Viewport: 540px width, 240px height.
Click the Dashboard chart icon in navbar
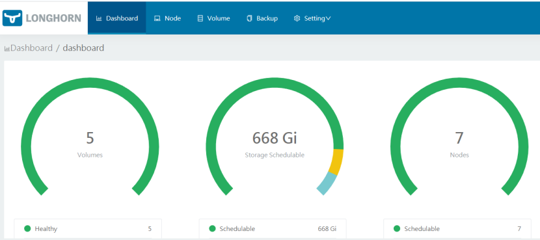click(99, 18)
